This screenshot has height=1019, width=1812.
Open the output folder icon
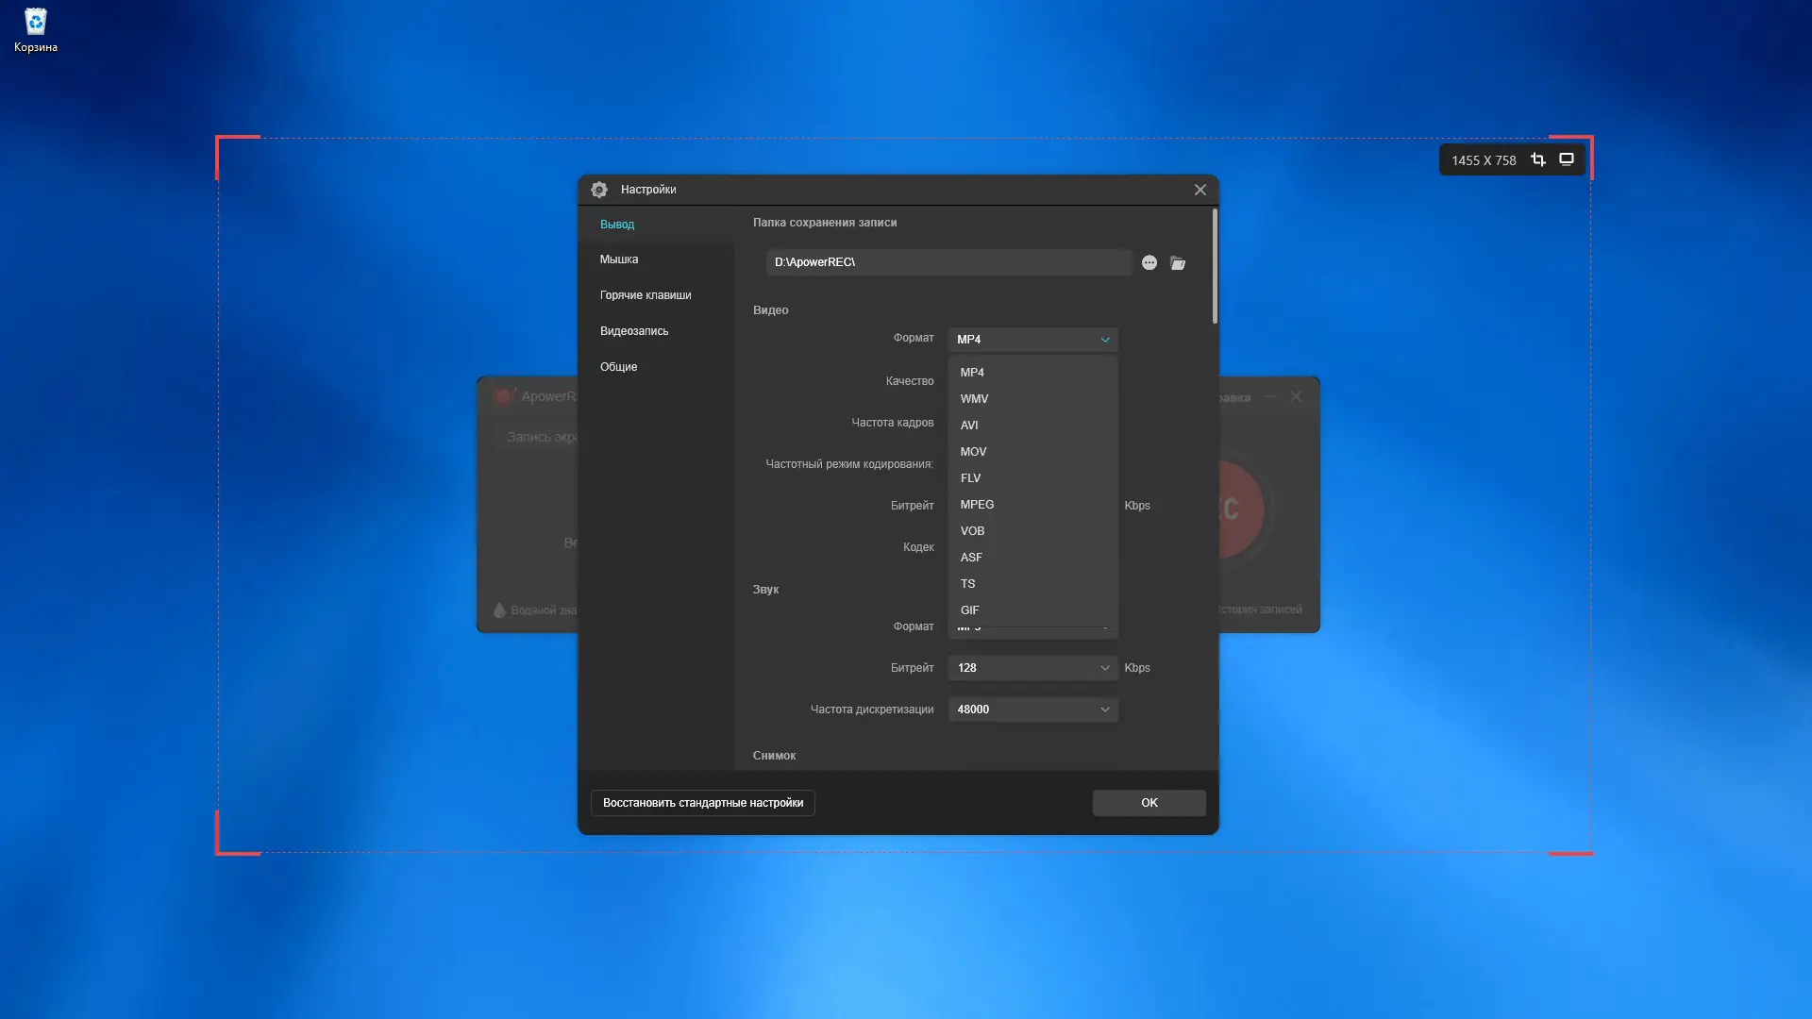pos(1178,263)
